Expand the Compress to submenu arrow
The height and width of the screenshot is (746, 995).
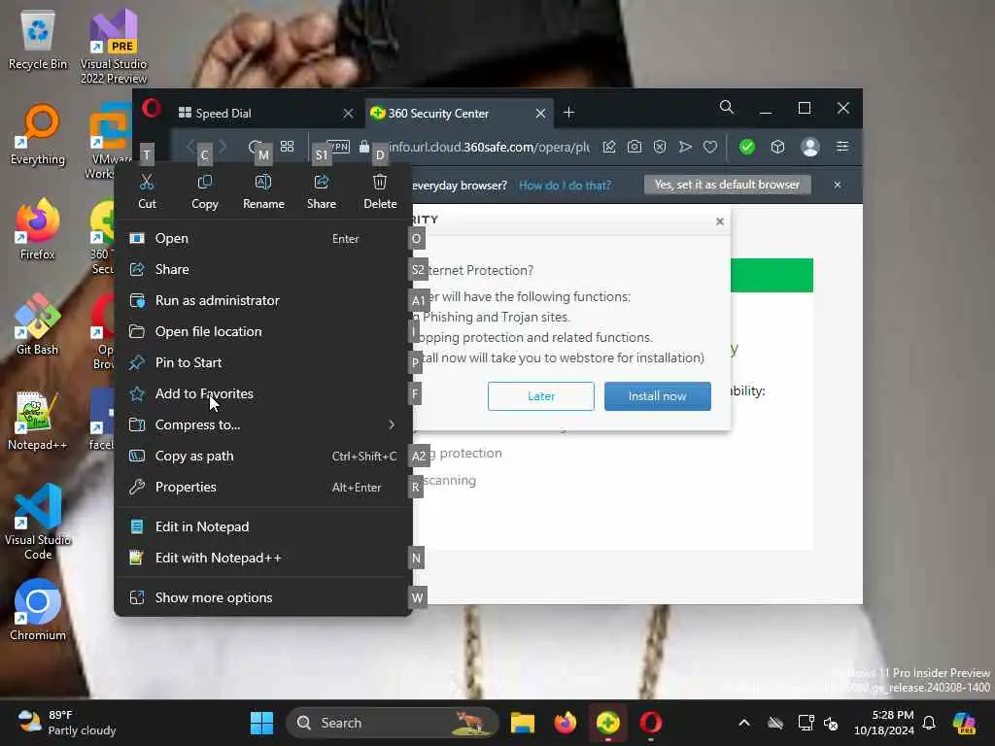coord(392,425)
